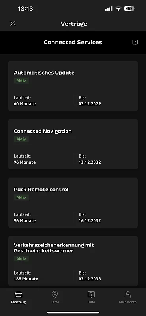
Task: Open Mein Konto person icon
Action: point(128,294)
